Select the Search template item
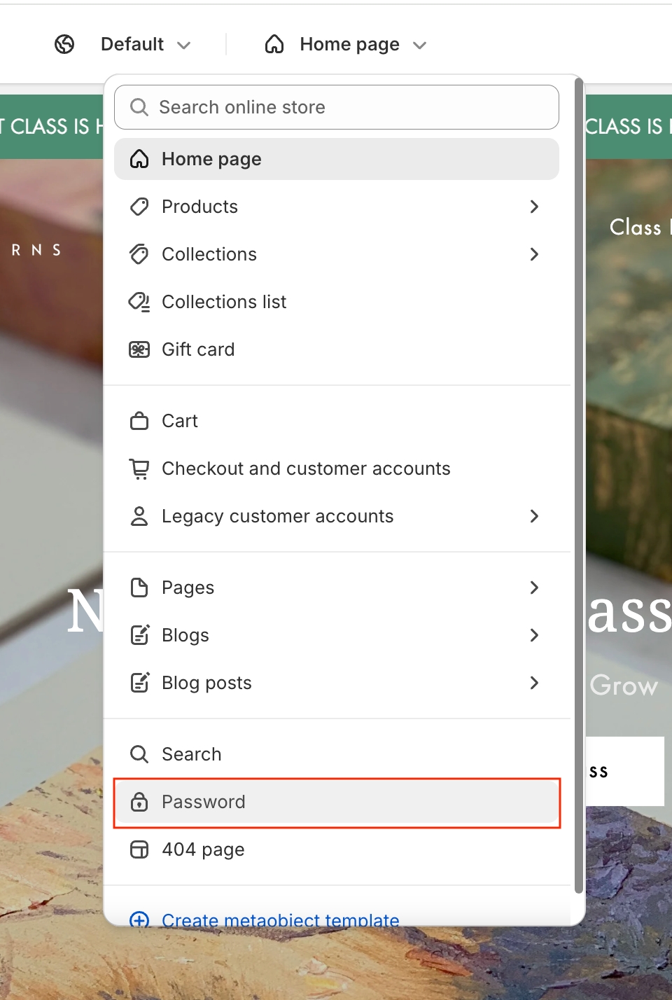The height and width of the screenshot is (1000, 672). click(x=192, y=754)
